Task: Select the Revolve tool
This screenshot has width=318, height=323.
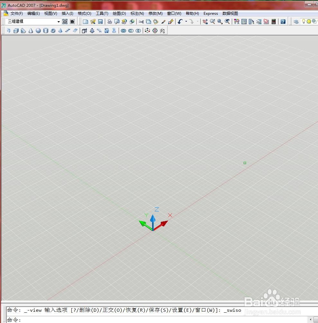Action: (107, 31)
